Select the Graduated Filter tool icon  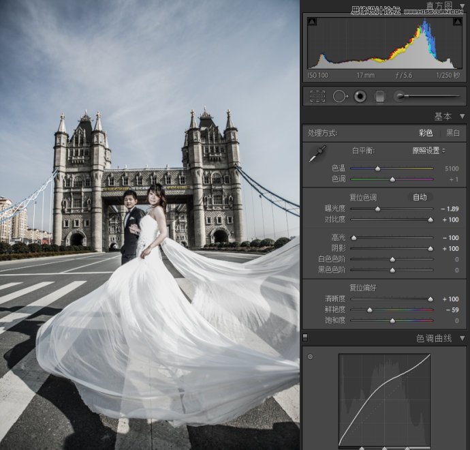tap(380, 97)
